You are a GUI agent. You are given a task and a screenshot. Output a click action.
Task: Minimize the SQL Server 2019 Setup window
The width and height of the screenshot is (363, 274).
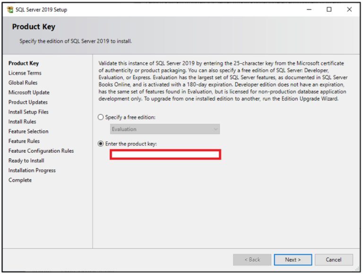[x=309, y=9]
